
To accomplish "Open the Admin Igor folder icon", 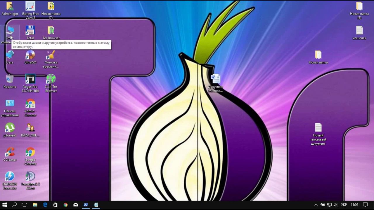I will [10, 6].
